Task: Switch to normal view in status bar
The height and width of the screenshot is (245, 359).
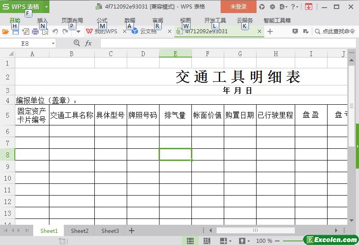Action: coord(190,241)
